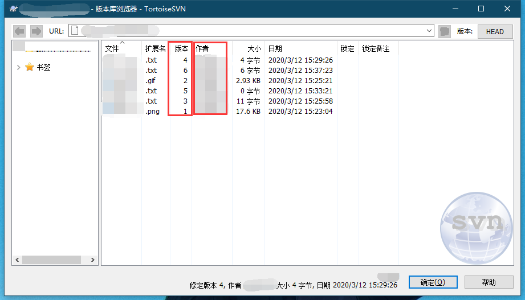Click the back navigation arrow
525x300 pixels.
point(19,31)
